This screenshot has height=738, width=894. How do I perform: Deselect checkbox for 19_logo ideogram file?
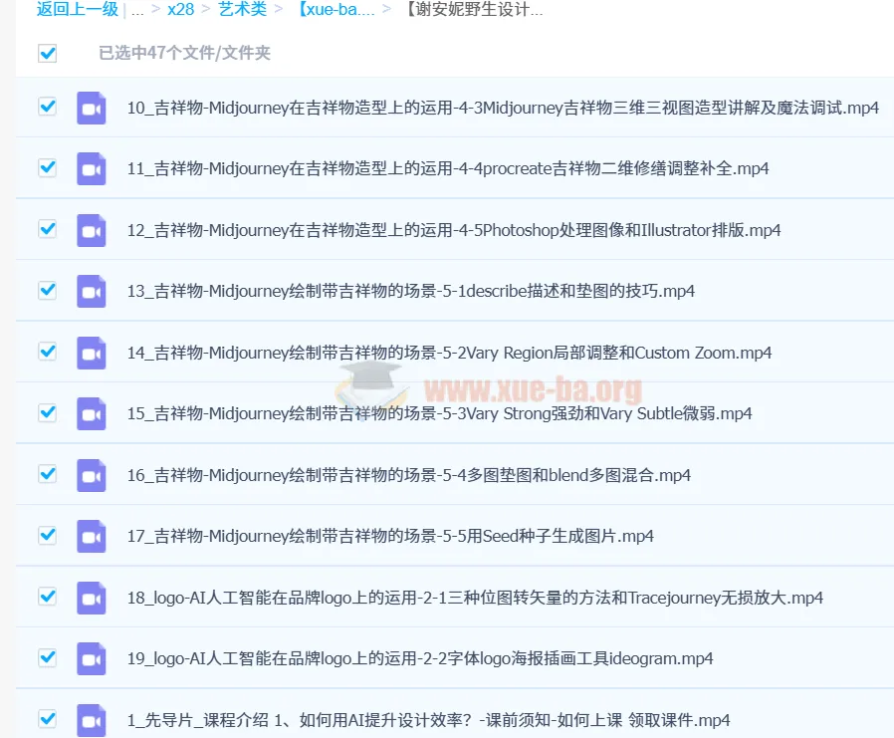(x=47, y=657)
